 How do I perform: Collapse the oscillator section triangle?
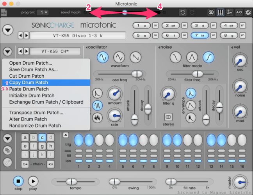87,47
